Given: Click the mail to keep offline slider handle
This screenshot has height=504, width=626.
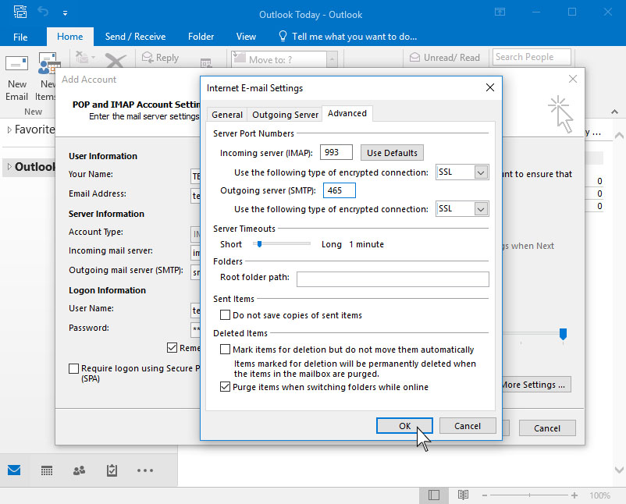Looking at the screenshot, I should click(x=563, y=334).
